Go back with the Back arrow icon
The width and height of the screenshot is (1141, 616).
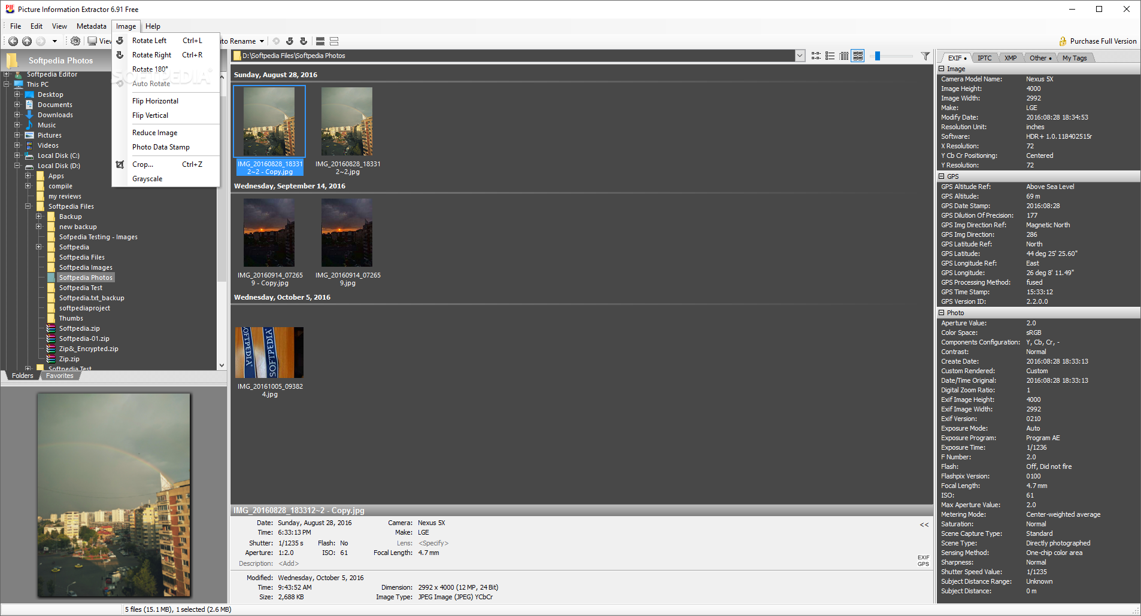pos(13,41)
